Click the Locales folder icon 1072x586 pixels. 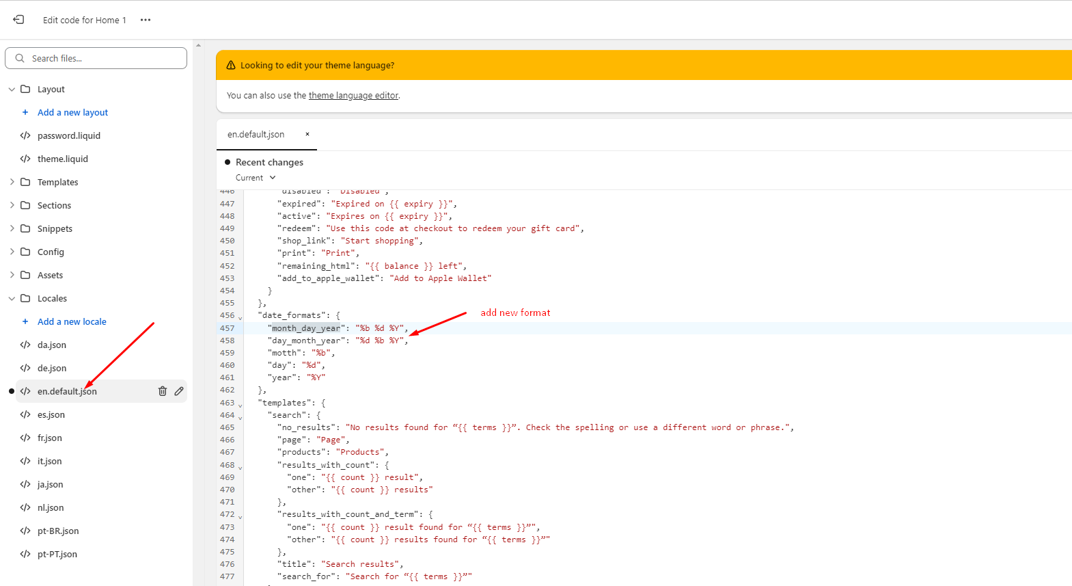pyautogui.click(x=25, y=298)
